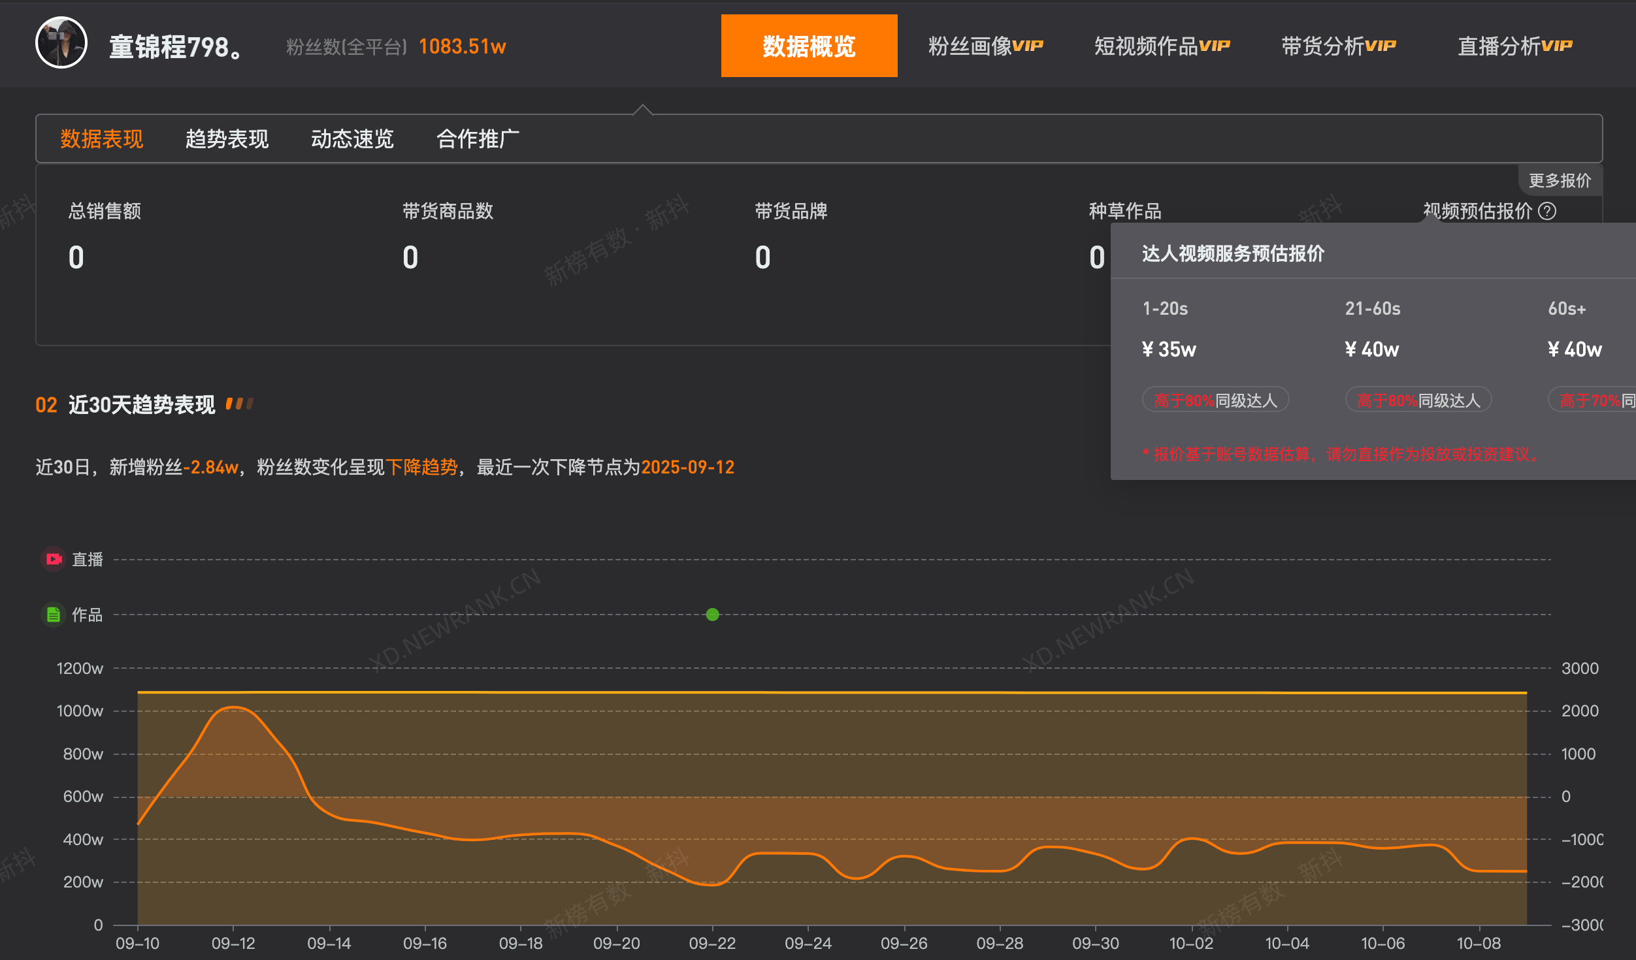Click the 2025-09-12 date link
Viewport: 1636px width, 960px height.
point(687,468)
